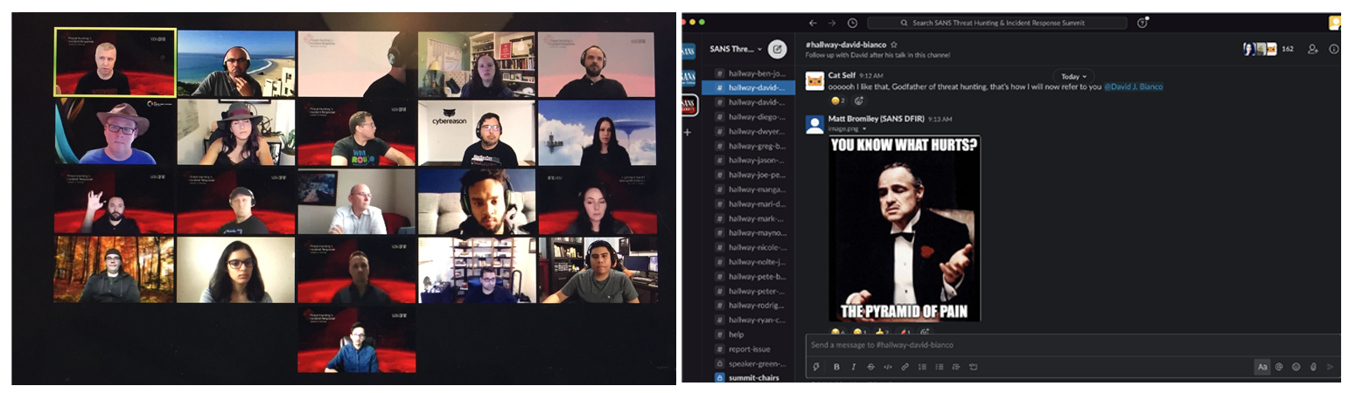The width and height of the screenshot is (1363, 393).
Task: Switch to the top SANS workspace icon
Action: click(688, 51)
